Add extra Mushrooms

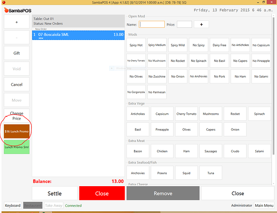tap(211, 114)
